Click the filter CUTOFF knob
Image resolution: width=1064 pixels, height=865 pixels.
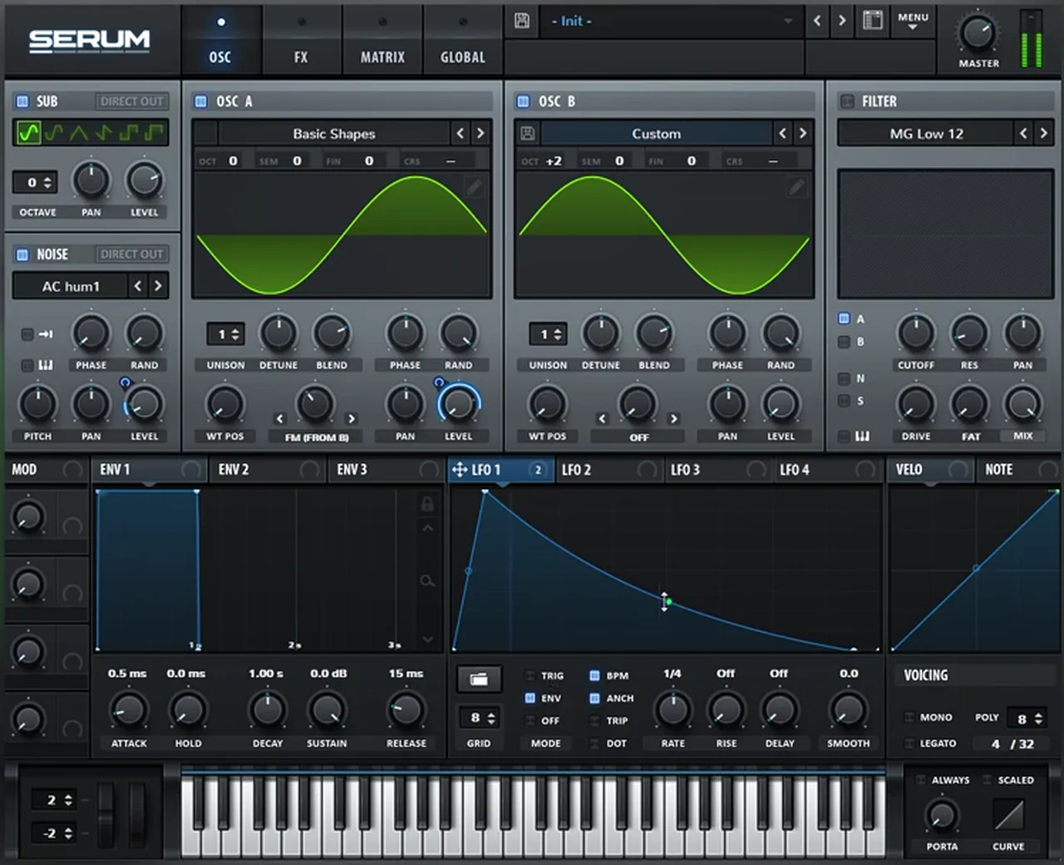[916, 334]
